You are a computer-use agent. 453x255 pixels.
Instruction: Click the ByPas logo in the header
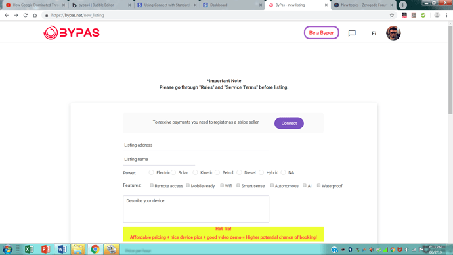click(72, 33)
